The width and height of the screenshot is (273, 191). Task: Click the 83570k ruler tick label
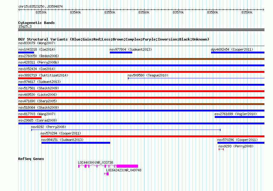[x=178, y=12]
